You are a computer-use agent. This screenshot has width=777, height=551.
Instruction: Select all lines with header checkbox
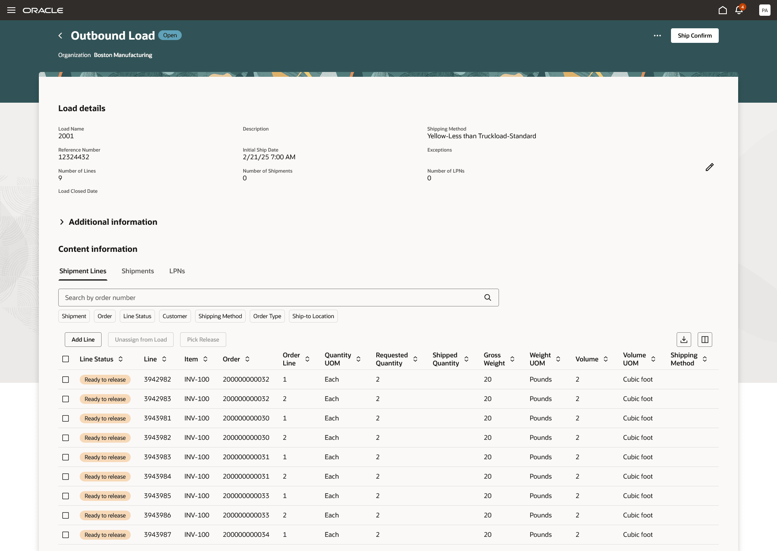tap(66, 359)
